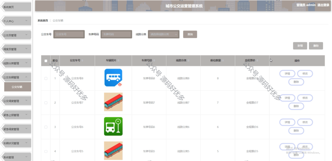This screenshot has height=161, width=332.
Task: Click 公交车辆 breadcrumb text
Action: coord(58,20)
